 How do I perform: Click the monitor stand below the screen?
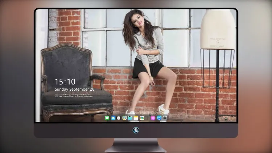click(x=136, y=145)
